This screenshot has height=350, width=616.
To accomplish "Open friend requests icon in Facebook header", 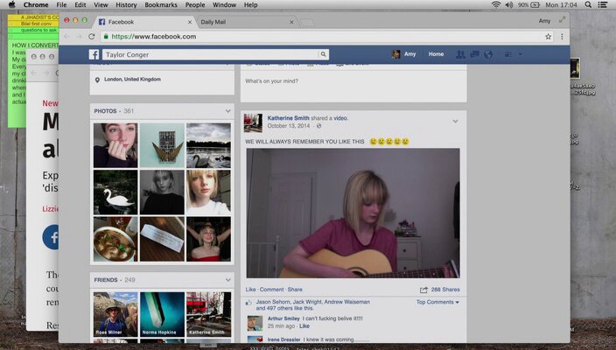I will coord(460,54).
